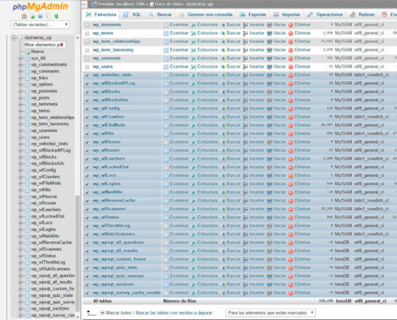This screenshot has width=397, height=320.
Task: Click table icon beside wp_posts in sidebar
Action: 27,98
